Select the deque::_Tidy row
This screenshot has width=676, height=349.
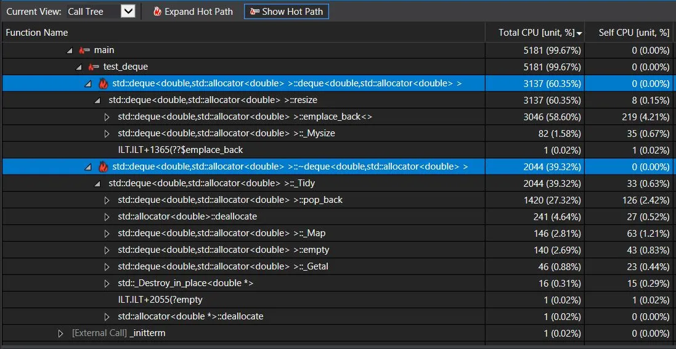pyautogui.click(x=338, y=183)
